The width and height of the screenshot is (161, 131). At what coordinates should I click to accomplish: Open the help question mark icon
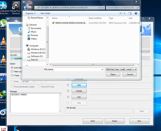coord(136,13)
